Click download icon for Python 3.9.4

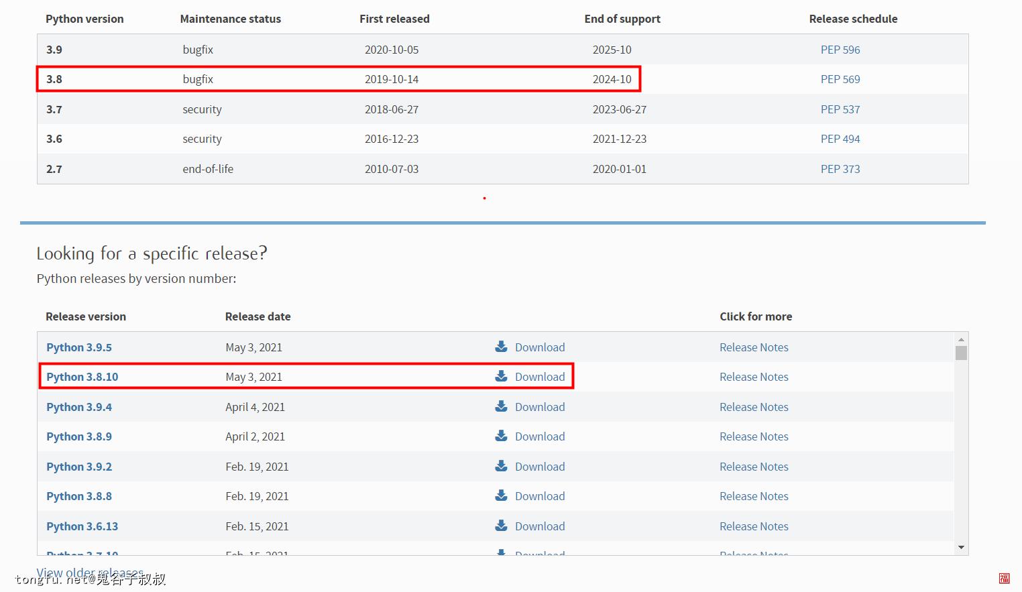click(x=501, y=406)
